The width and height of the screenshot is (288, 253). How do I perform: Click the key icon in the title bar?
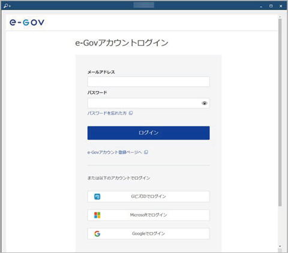pyautogui.click(x=7, y=5)
